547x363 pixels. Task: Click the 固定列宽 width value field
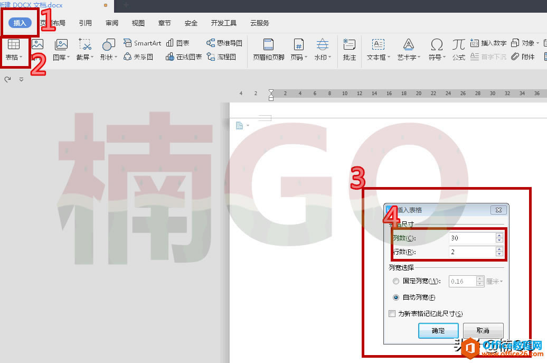pyautogui.click(x=463, y=281)
